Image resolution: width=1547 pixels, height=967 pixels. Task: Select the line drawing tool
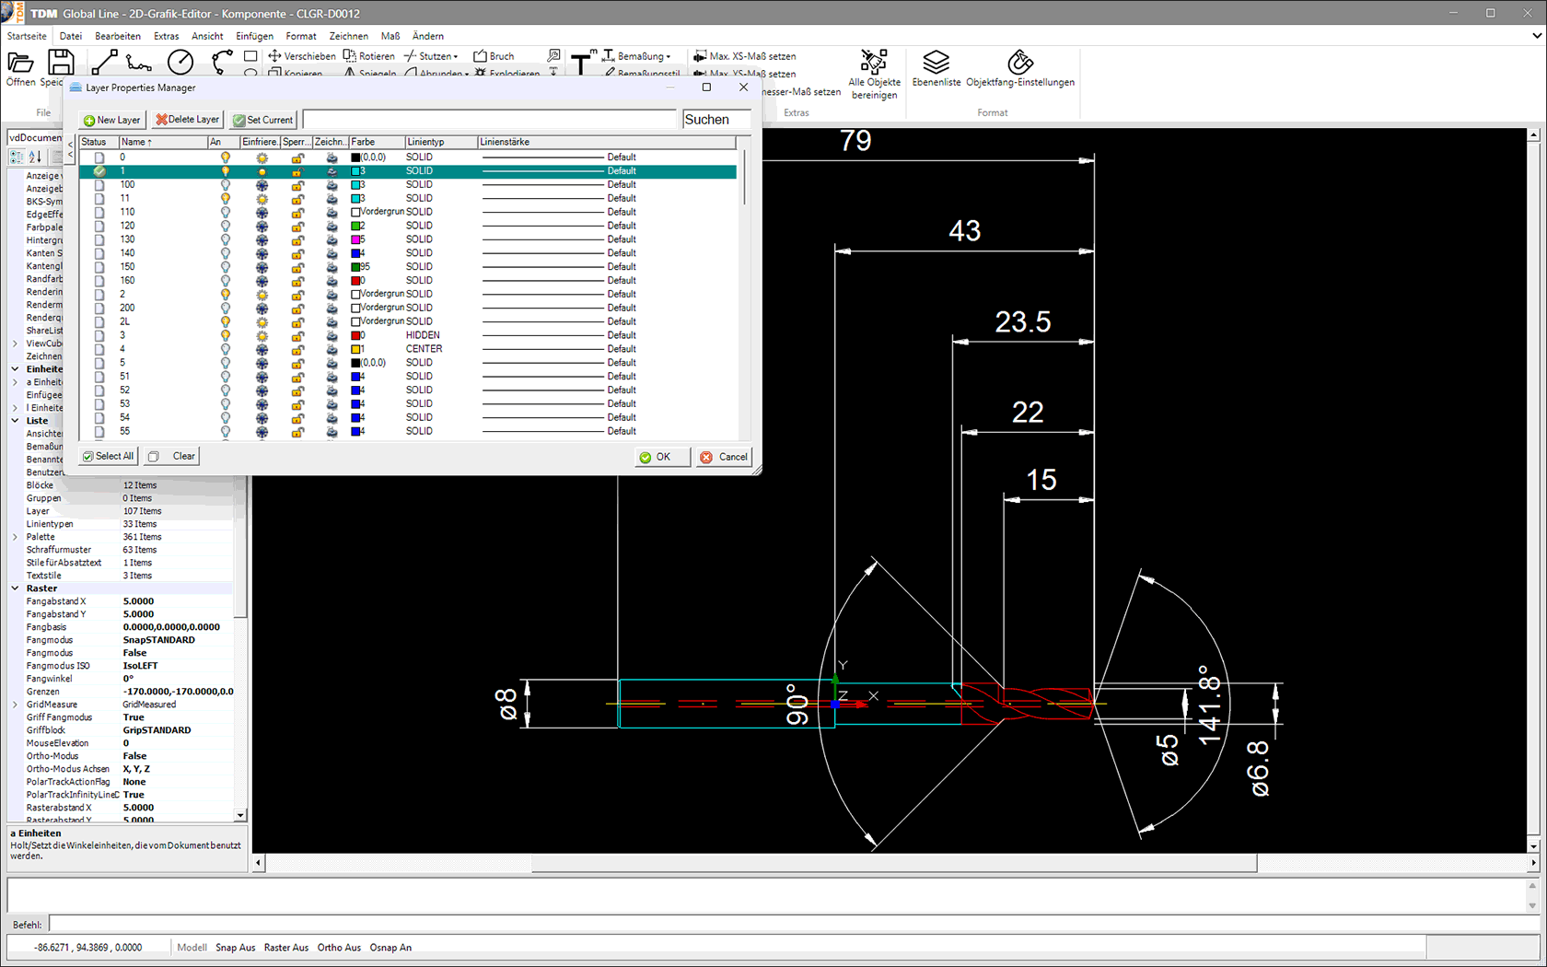pyautogui.click(x=104, y=63)
